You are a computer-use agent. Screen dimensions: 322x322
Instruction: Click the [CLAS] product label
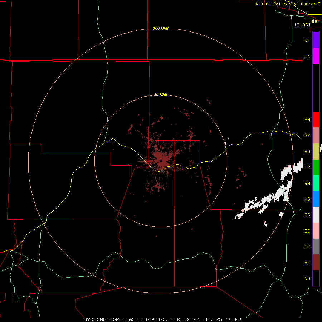tap(302, 25)
